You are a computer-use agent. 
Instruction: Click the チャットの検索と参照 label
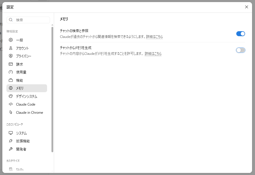pyautogui.click(x=74, y=31)
